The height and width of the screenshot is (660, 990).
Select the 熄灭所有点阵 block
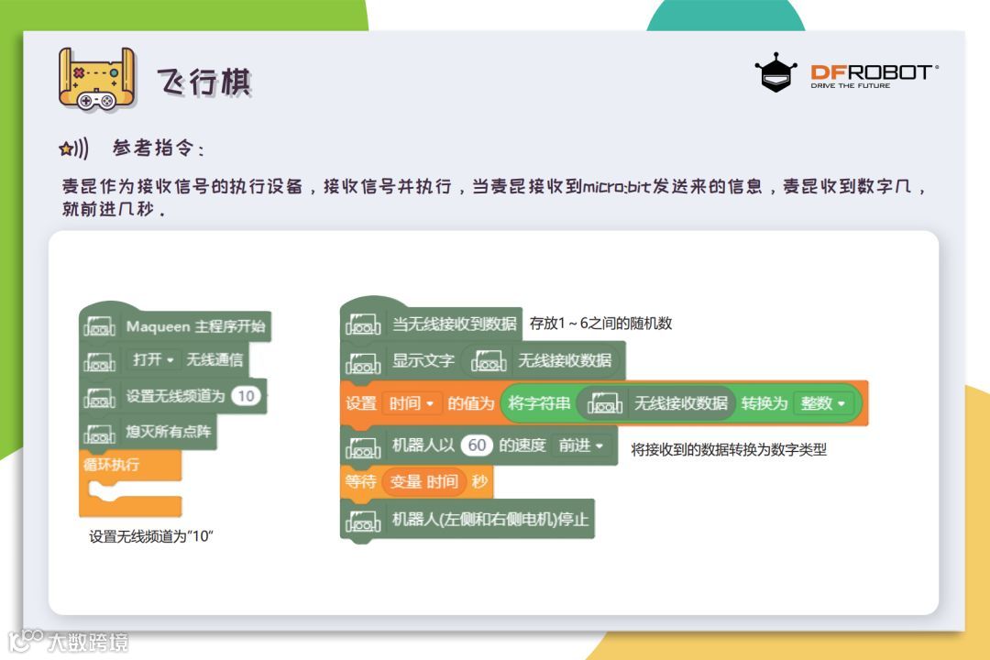149,432
